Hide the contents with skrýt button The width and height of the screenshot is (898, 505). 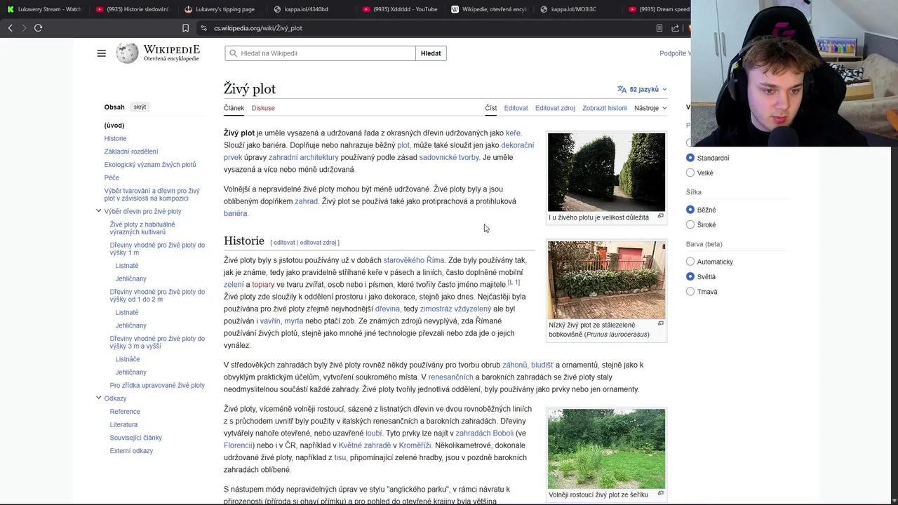tap(140, 107)
